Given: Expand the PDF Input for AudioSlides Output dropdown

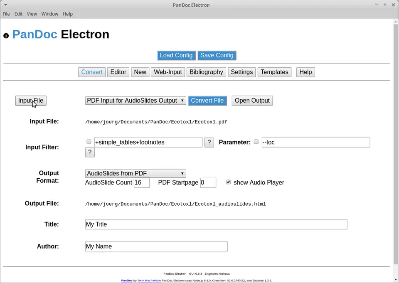Looking at the screenshot, I should click(x=135, y=101).
